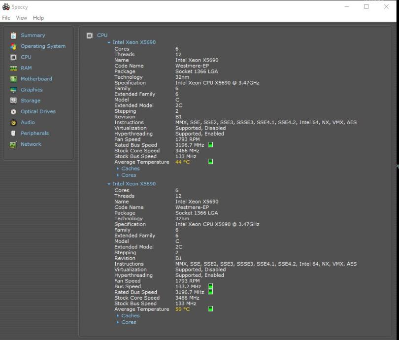Click first processor's '1793 RPM' fan speed value

point(188,139)
